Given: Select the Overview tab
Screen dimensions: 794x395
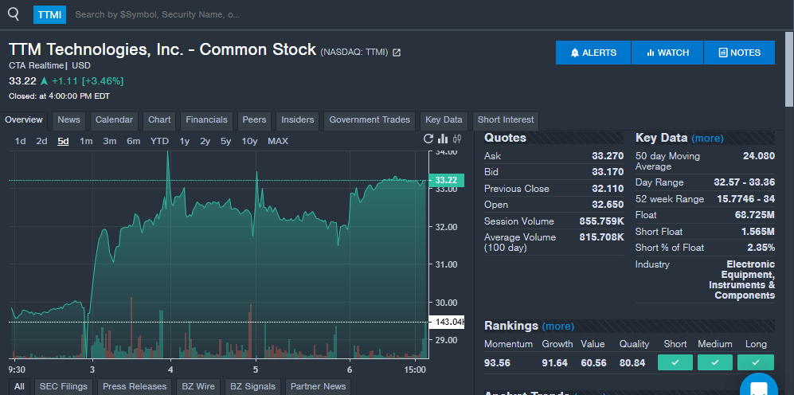Looking at the screenshot, I should click(x=24, y=120).
